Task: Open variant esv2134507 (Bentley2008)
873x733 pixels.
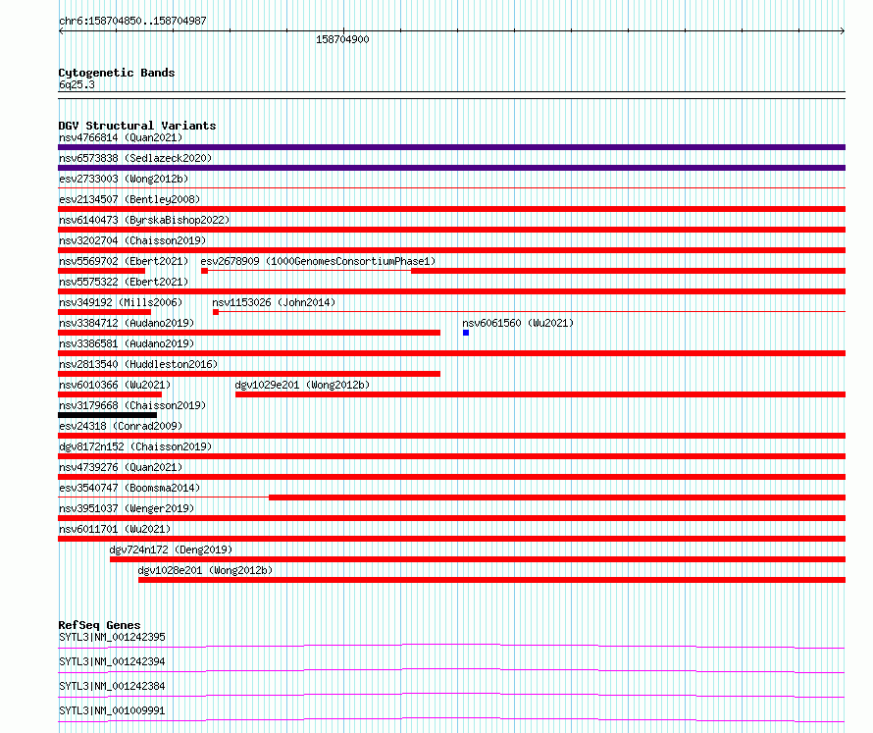Action: coord(129,199)
